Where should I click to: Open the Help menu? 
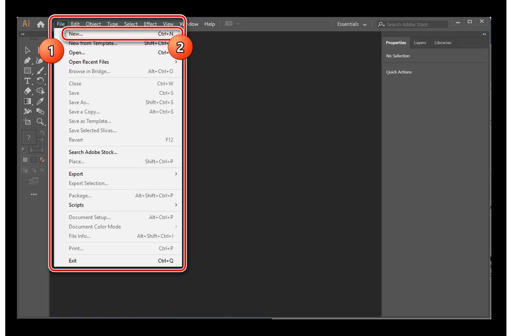tap(210, 24)
